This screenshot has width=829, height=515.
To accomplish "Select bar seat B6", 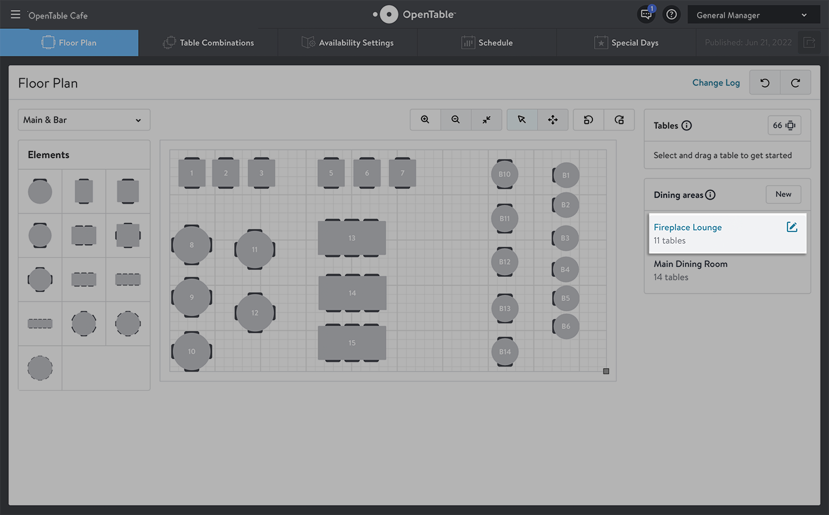I will coord(566,326).
